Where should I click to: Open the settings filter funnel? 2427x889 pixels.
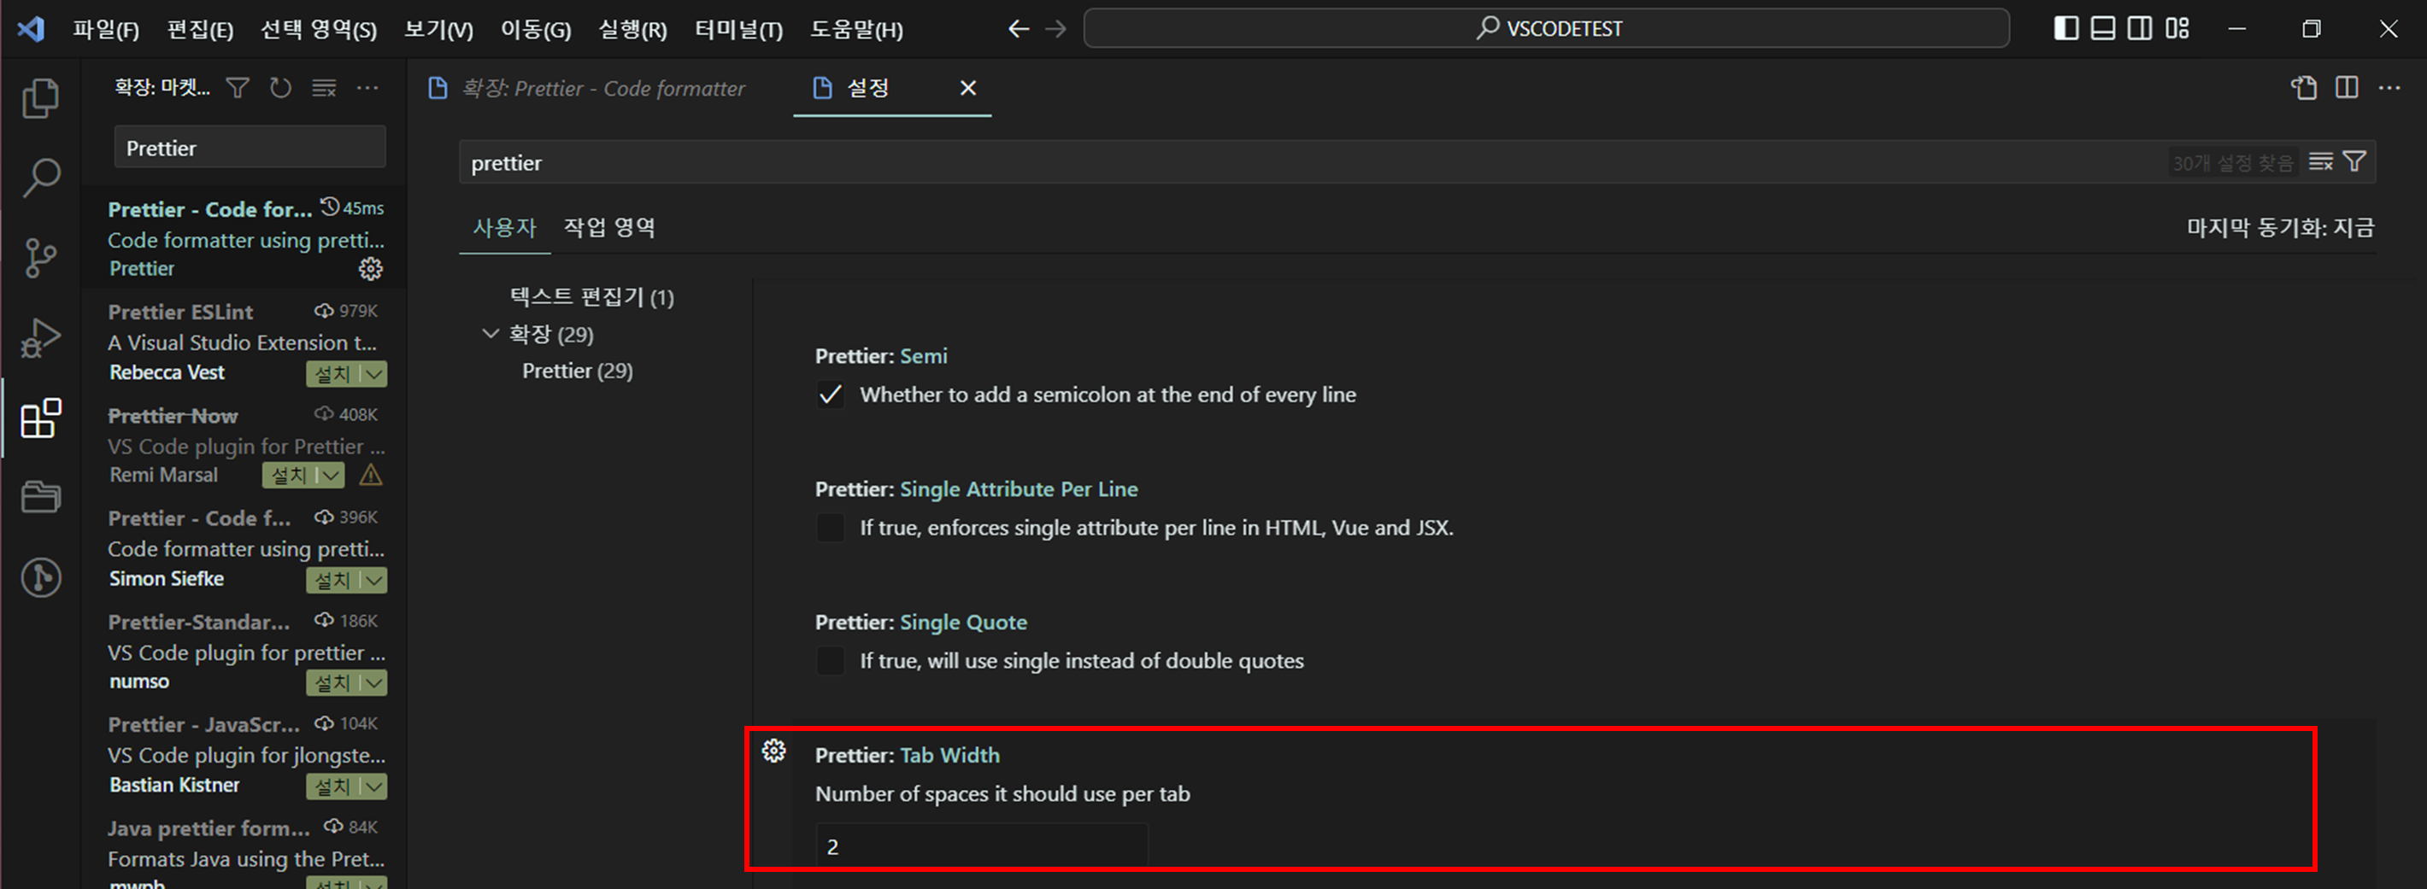2354,162
